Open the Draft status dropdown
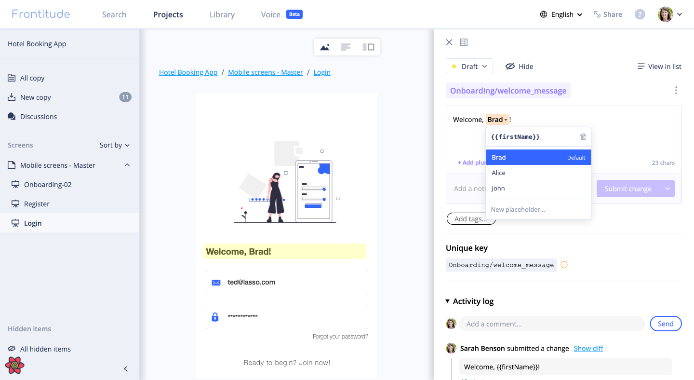The width and height of the screenshot is (694, 380). click(x=469, y=67)
